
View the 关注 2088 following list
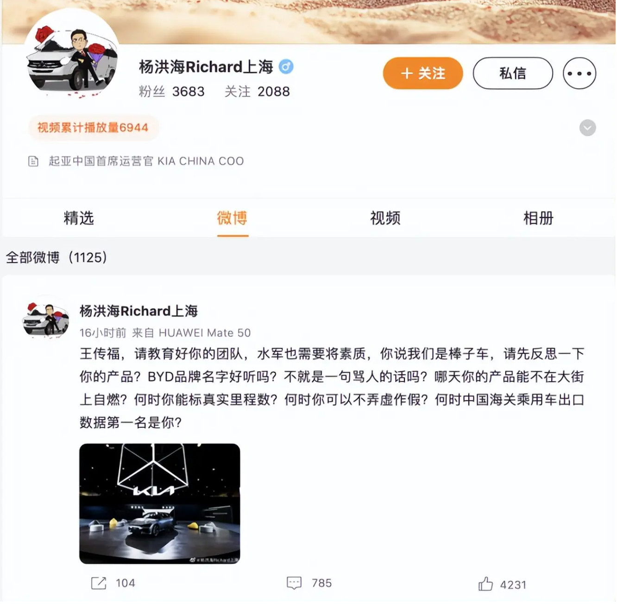(x=257, y=92)
